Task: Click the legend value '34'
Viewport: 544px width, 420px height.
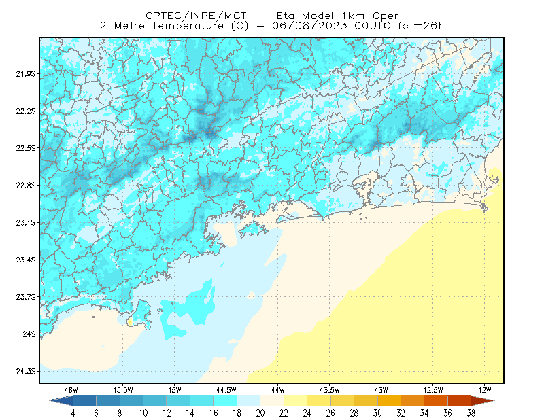Action: point(424,413)
